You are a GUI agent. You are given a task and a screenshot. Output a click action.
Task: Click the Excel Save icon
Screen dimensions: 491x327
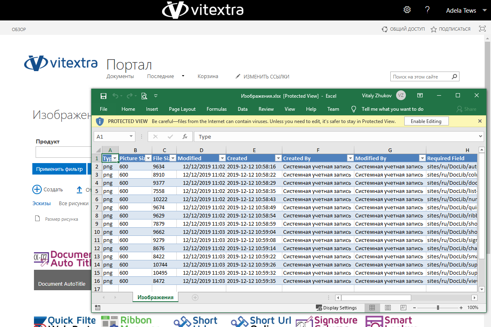coord(104,96)
